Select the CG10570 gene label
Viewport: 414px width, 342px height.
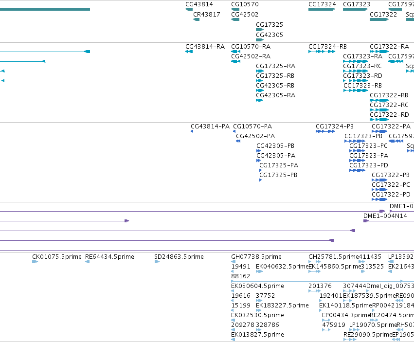245,4
